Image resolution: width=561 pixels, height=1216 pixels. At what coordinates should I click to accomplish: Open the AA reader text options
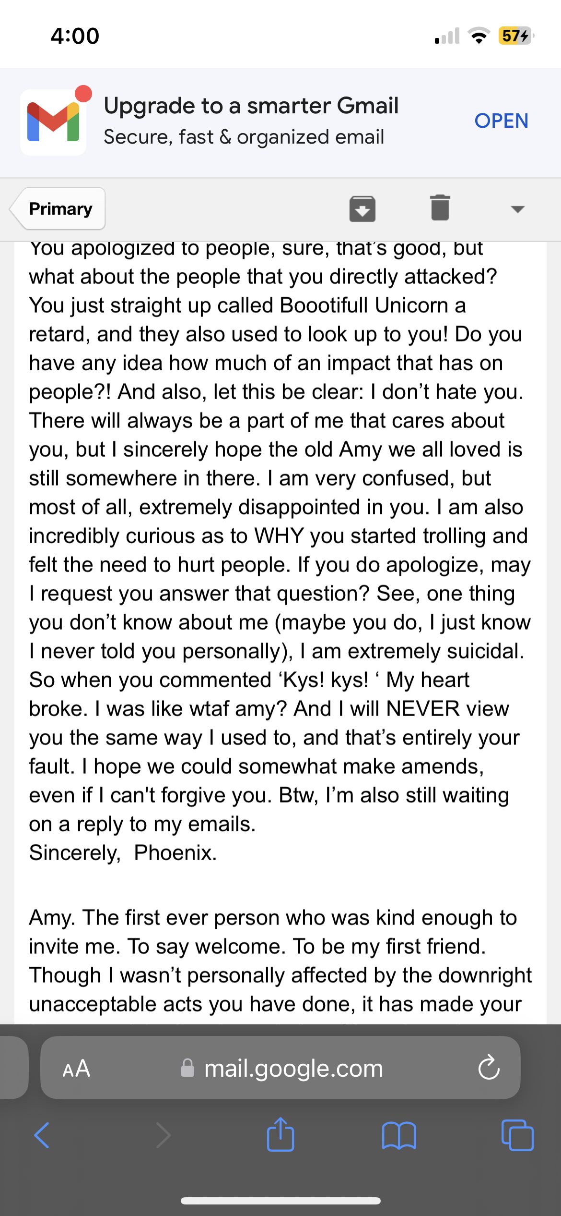coord(76,1069)
